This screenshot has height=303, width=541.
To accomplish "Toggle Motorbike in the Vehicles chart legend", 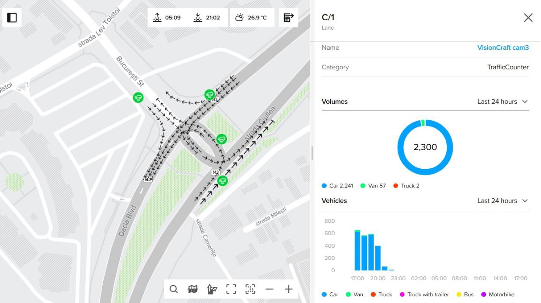I will (x=498, y=294).
